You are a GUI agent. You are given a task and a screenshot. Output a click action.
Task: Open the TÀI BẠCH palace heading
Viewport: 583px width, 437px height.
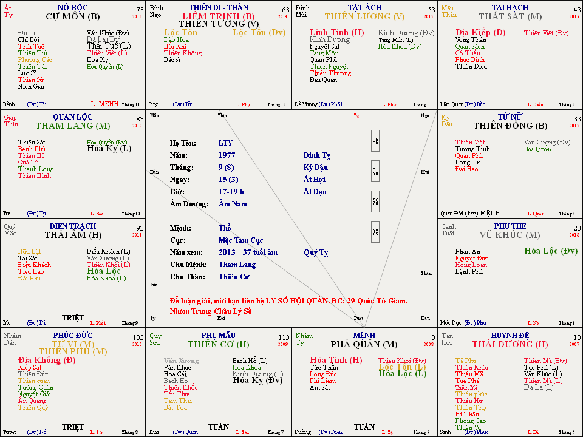point(510,7)
